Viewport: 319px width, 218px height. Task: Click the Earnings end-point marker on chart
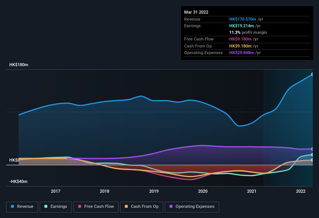pyautogui.click(x=312, y=155)
